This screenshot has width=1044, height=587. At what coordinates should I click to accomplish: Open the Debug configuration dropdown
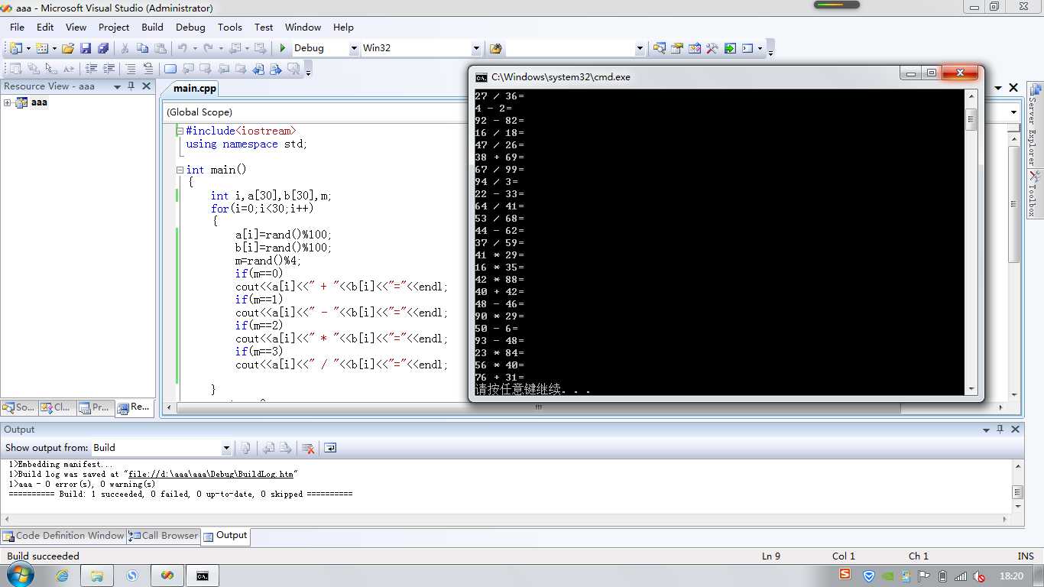click(354, 48)
